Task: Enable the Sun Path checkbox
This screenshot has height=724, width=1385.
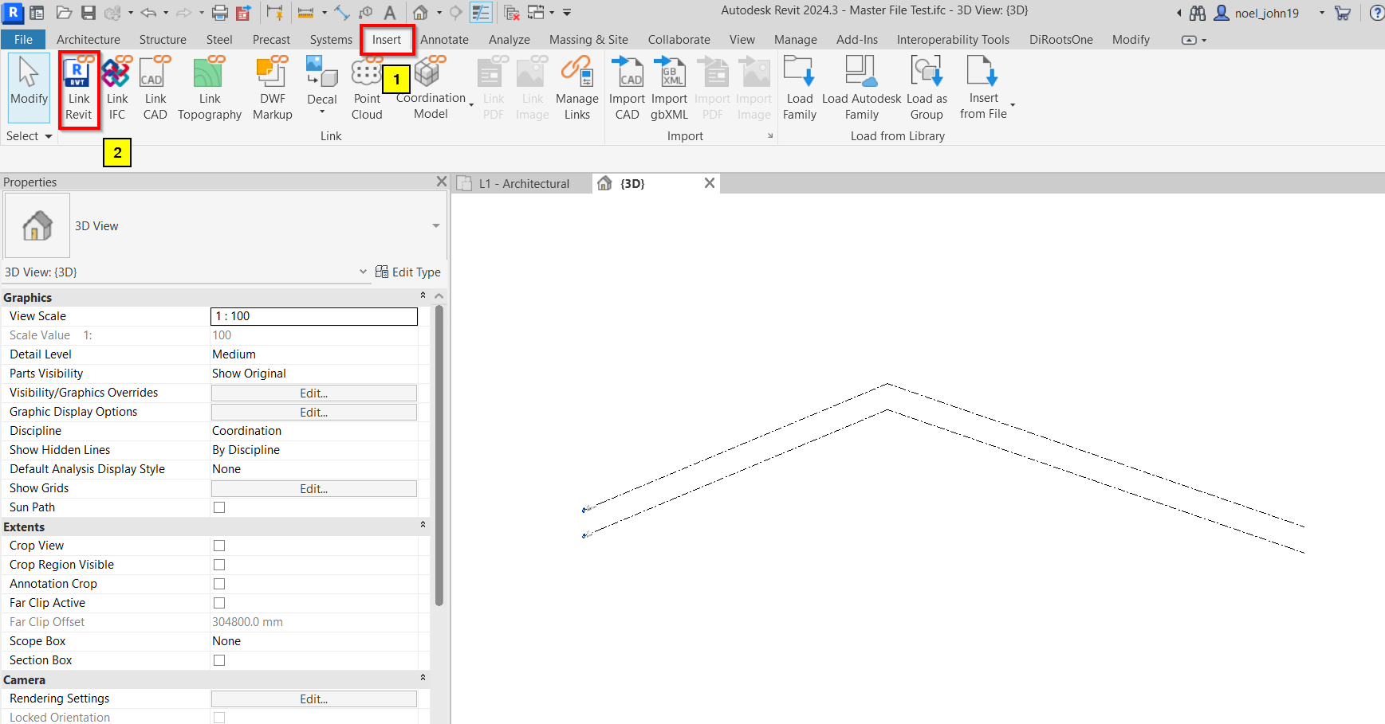Action: pyautogui.click(x=219, y=507)
